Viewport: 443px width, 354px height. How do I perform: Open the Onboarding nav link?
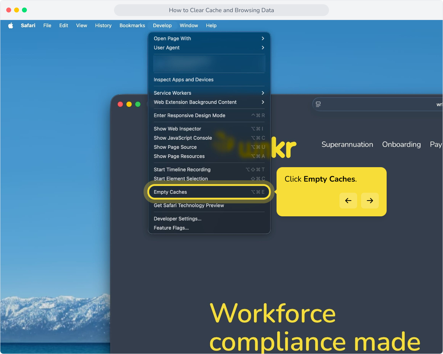[401, 145]
